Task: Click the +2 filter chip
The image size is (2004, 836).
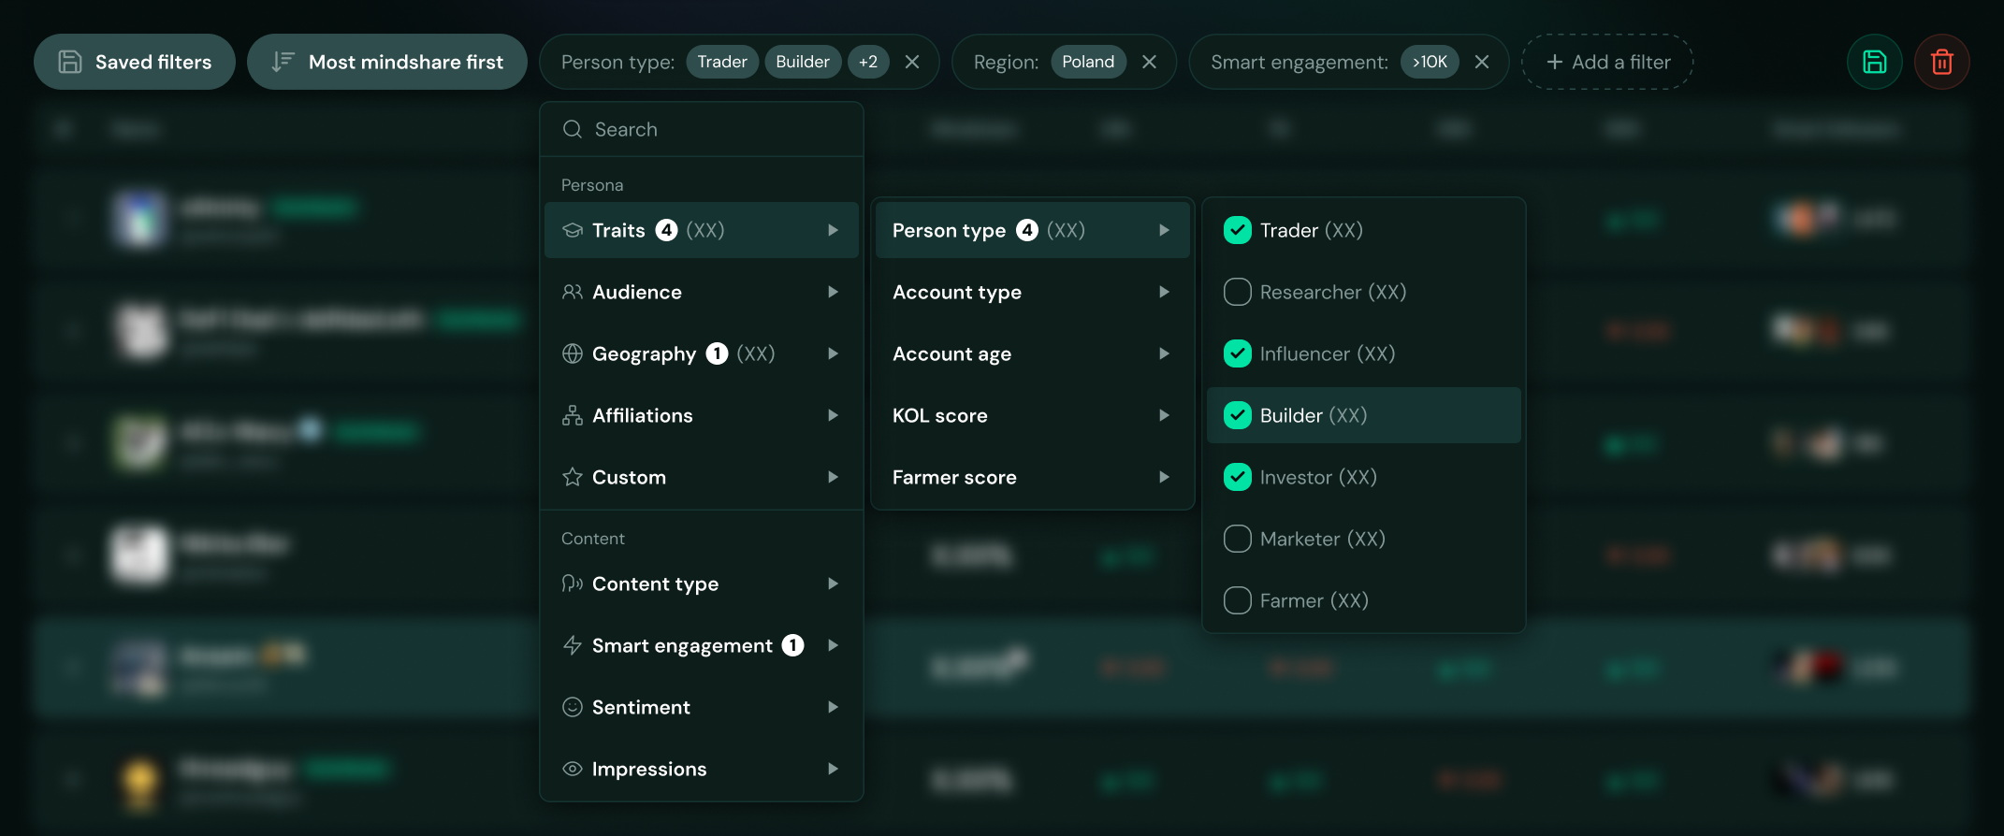Action: [868, 62]
